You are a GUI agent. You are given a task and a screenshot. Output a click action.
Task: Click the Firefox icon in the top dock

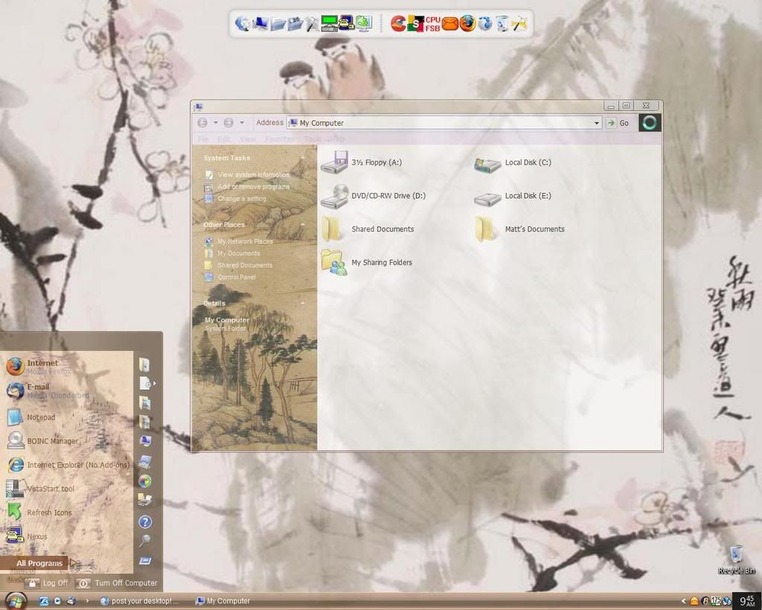click(x=467, y=23)
